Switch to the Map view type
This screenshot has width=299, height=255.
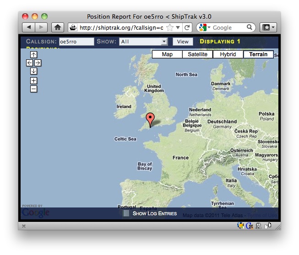click(x=167, y=54)
